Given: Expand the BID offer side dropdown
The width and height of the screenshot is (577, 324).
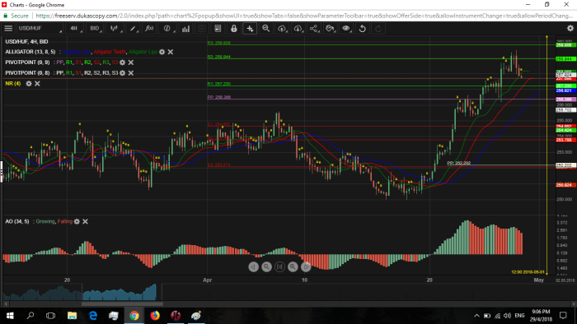Looking at the screenshot, I should pos(95,28).
